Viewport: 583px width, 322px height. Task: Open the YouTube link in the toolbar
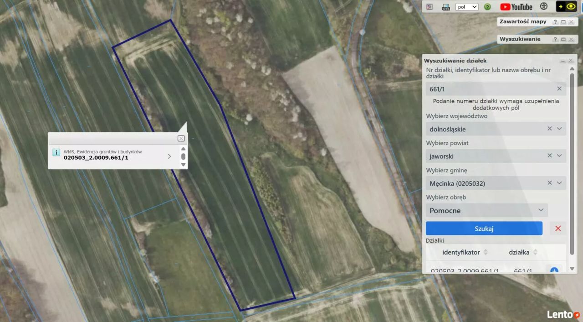[x=516, y=7]
